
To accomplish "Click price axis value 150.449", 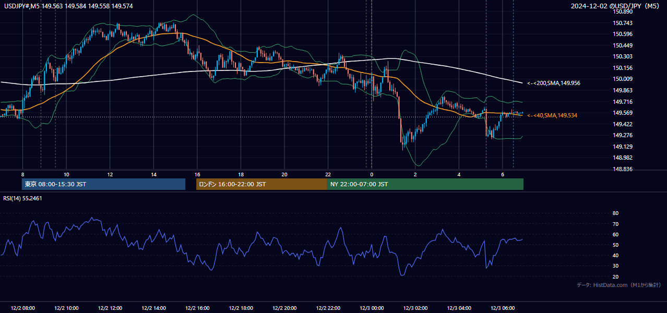I will coord(623,45).
